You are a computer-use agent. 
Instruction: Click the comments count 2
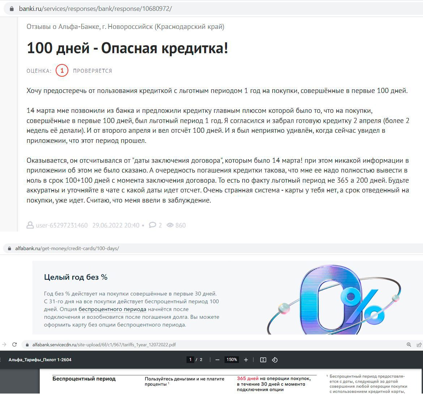[x=160, y=225]
